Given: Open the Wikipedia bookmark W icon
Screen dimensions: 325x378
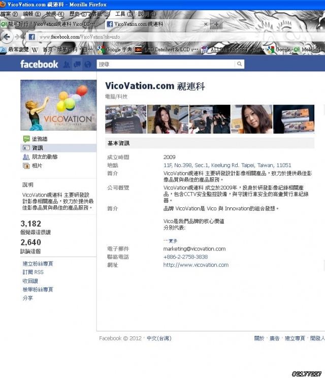Looking at the screenshot, I should pyautogui.click(x=35, y=50).
